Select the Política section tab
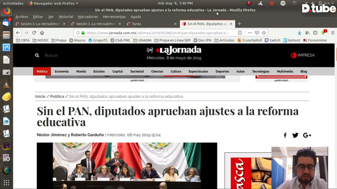Screen dimensions: 337x189 [x=42, y=71]
